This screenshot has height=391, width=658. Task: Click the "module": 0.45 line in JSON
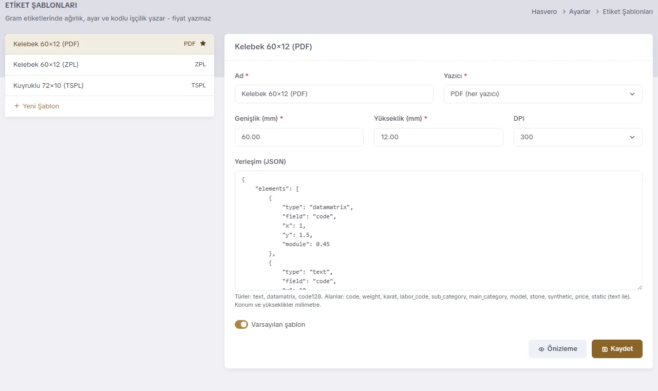(x=306, y=244)
